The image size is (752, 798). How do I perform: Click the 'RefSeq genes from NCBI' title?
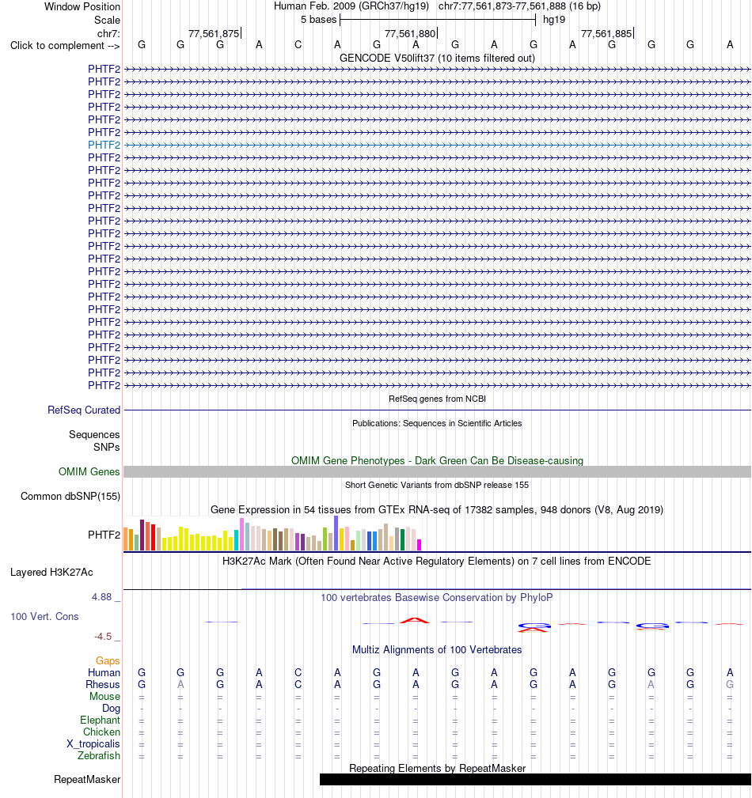437,399
